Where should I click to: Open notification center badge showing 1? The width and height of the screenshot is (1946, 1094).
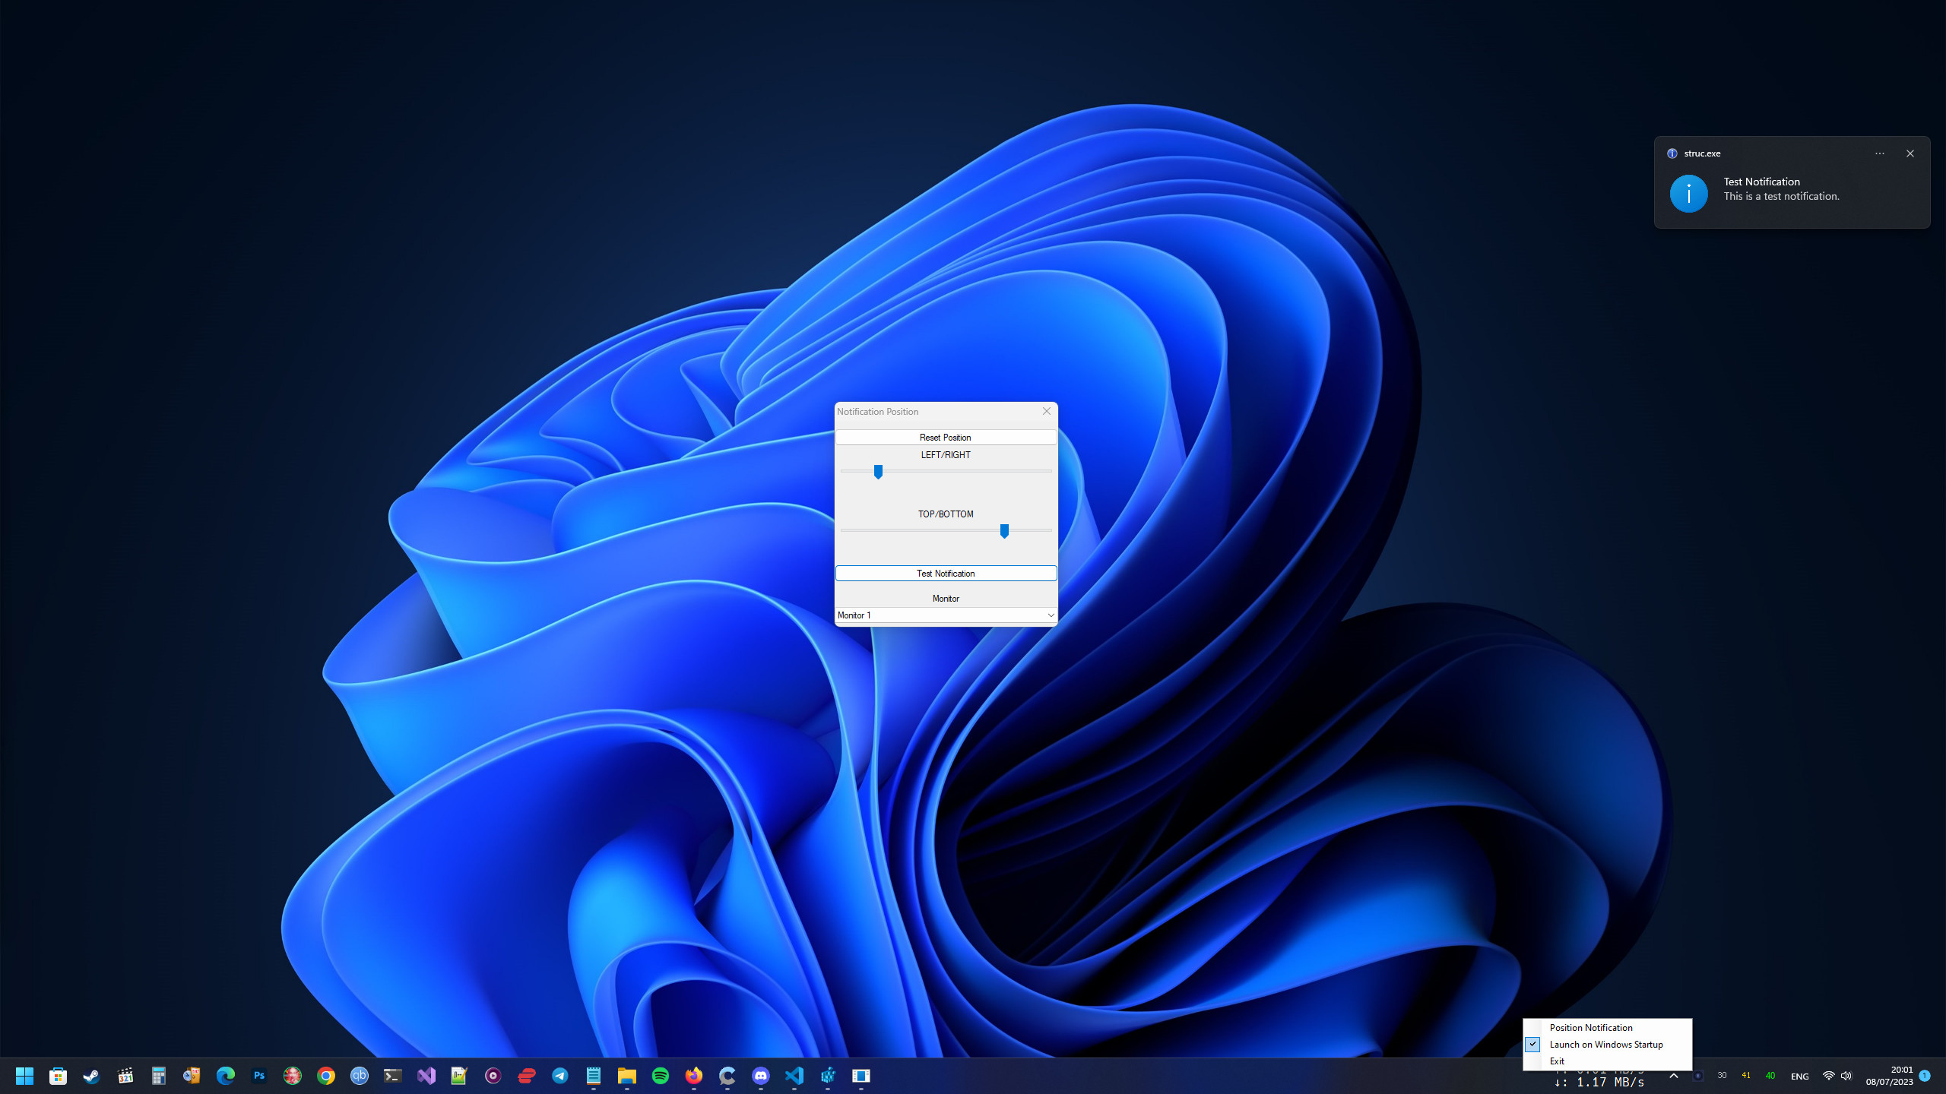pos(1925,1076)
